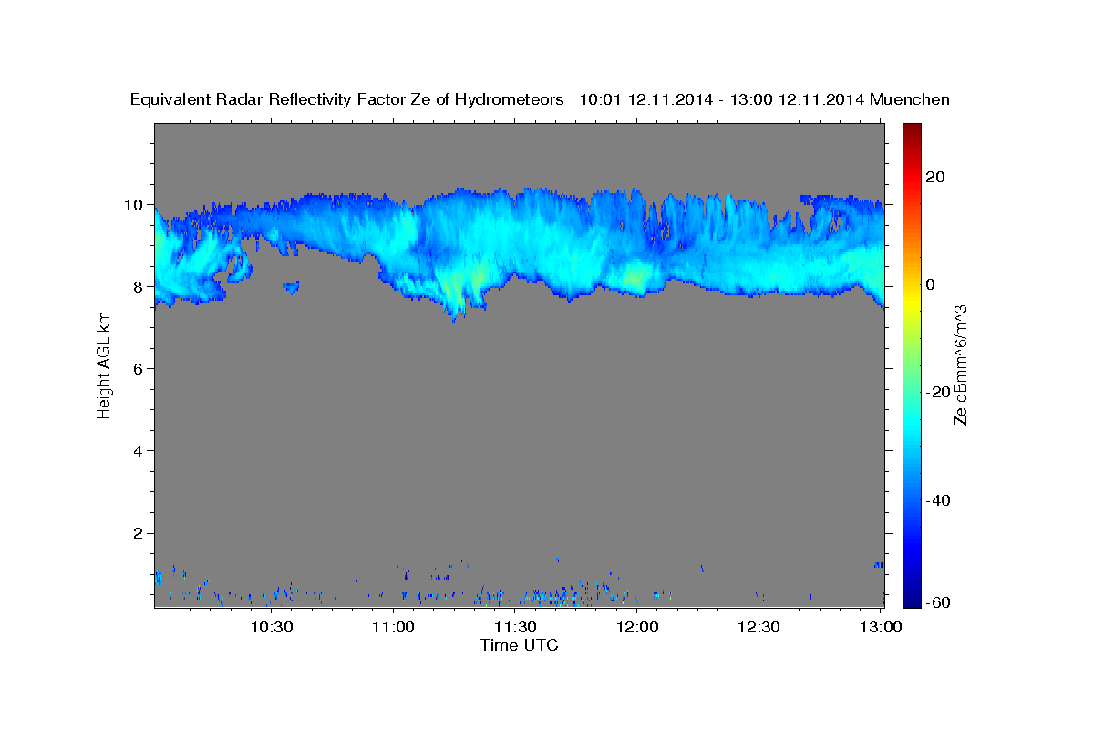This screenshot has height=729, width=1094.
Task: Click the '12:00' time axis label
Action: 637,627
